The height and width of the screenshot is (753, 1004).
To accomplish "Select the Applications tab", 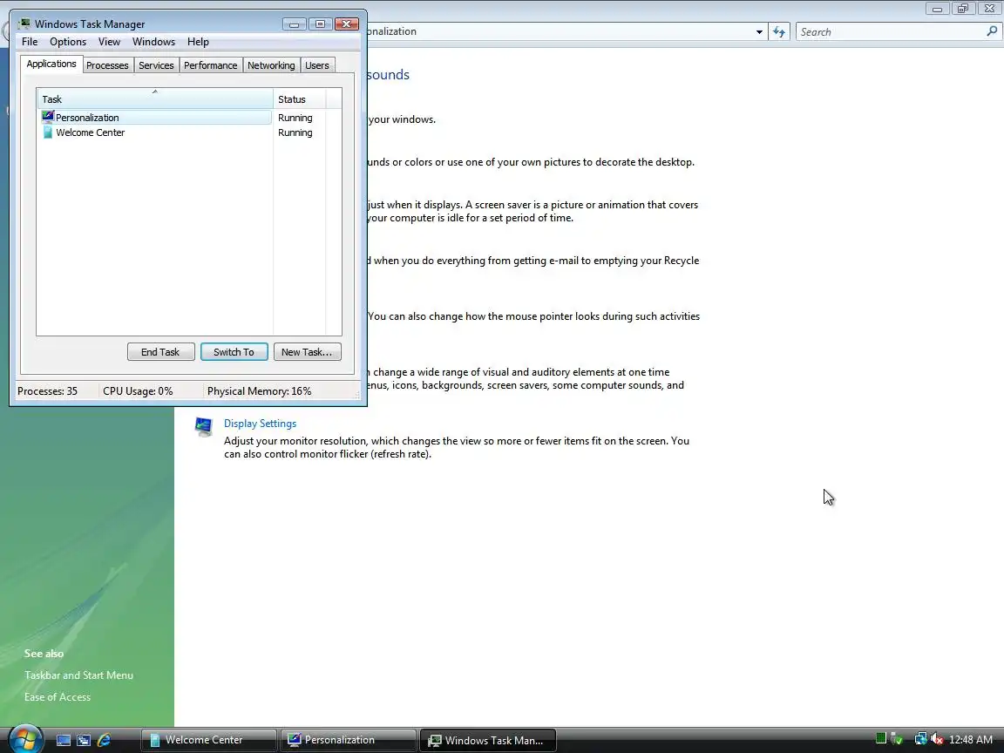I will (x=51, y=64).
